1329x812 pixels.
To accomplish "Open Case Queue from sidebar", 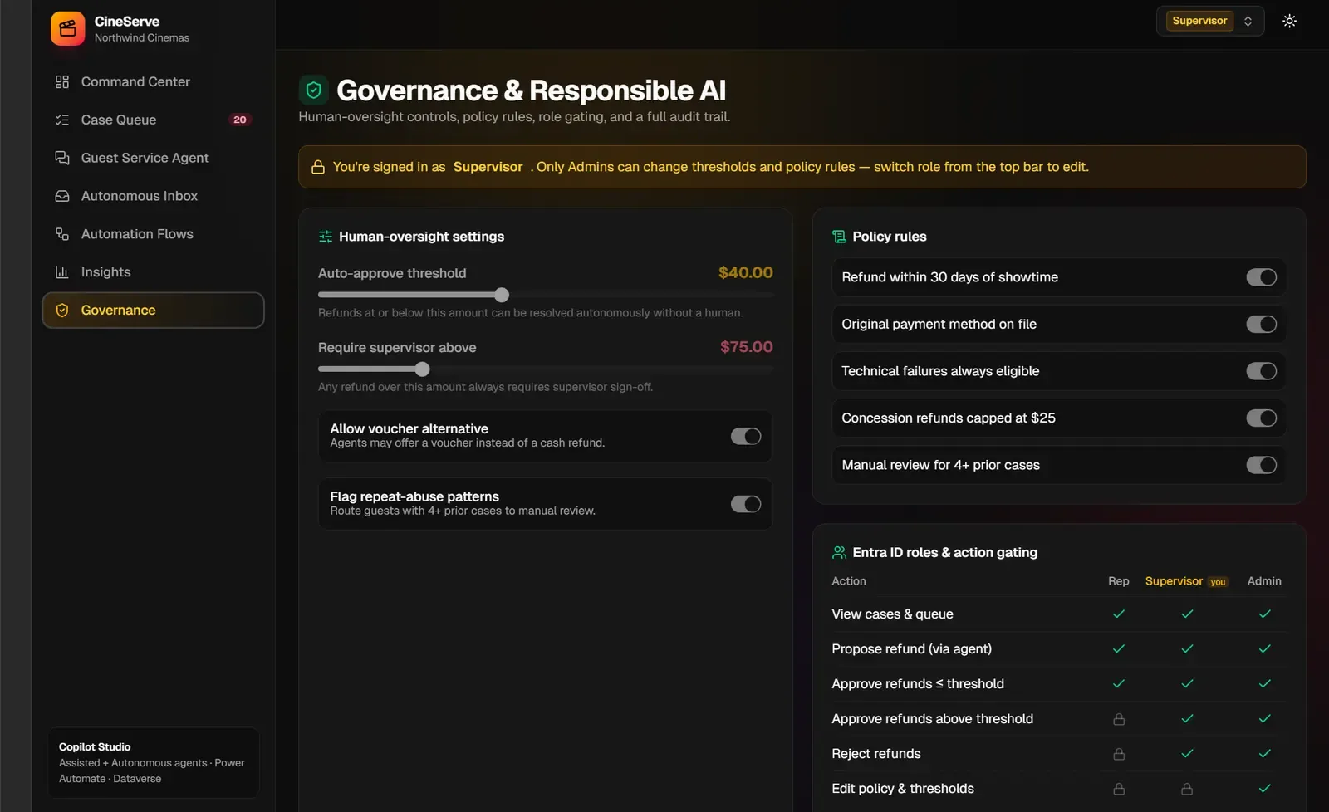I will coord(153,120).
